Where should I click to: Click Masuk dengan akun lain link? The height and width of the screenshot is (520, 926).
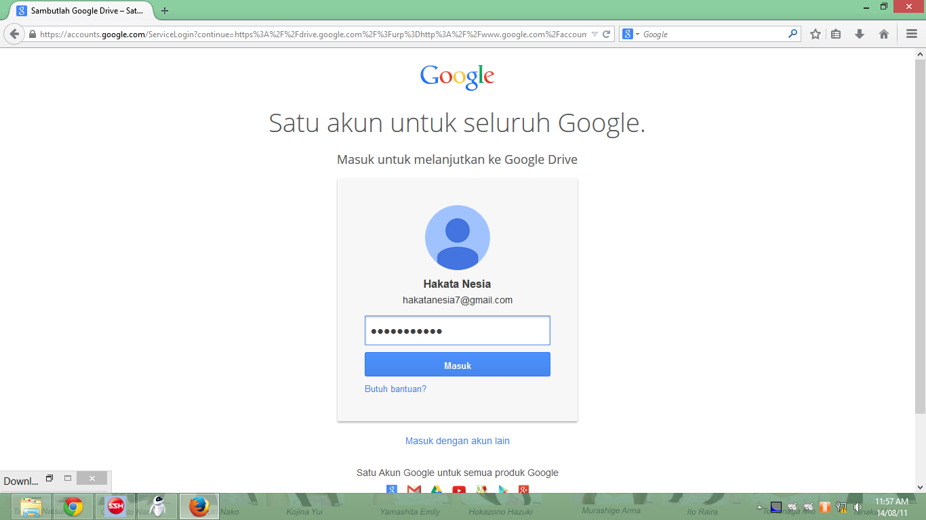[458, 441]
